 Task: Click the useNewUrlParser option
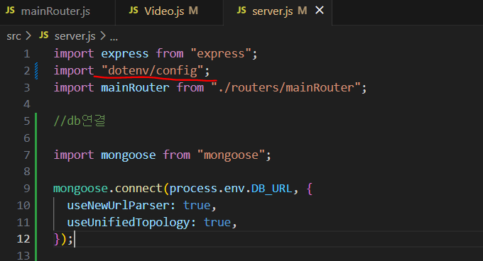118,206
